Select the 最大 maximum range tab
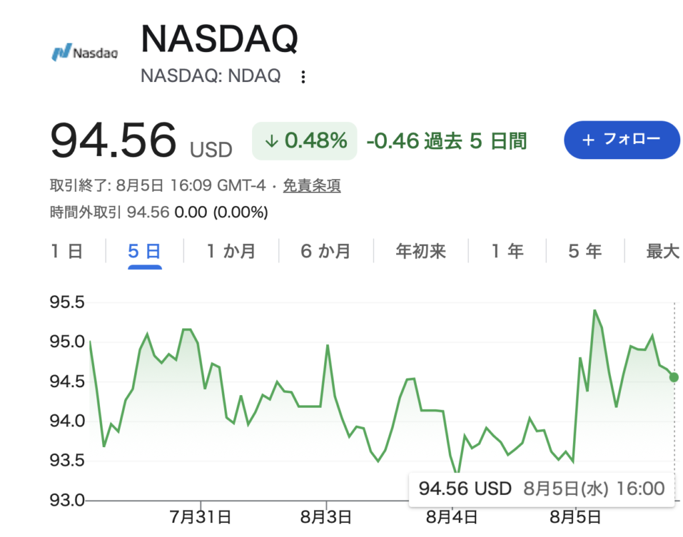 [x=662, y=252]
